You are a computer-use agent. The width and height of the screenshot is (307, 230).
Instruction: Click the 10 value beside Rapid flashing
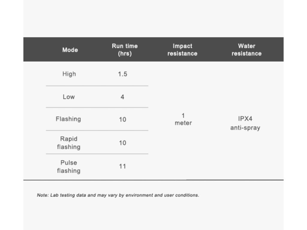(123, 143)
